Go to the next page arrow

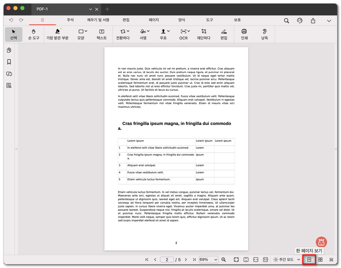click(186, 260)
